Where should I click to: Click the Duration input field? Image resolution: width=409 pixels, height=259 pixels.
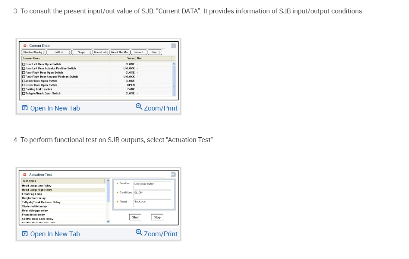152,185
